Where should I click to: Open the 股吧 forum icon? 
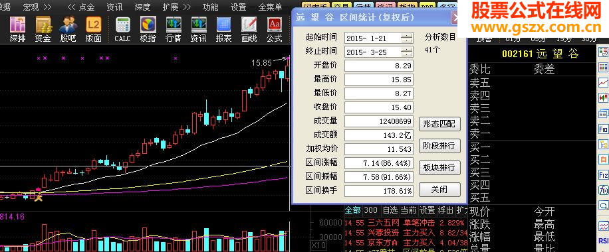(68, 29)
